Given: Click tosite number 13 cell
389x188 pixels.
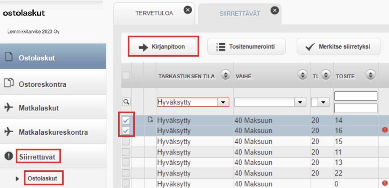Looking at the screenshot, I should pos(338,162).
